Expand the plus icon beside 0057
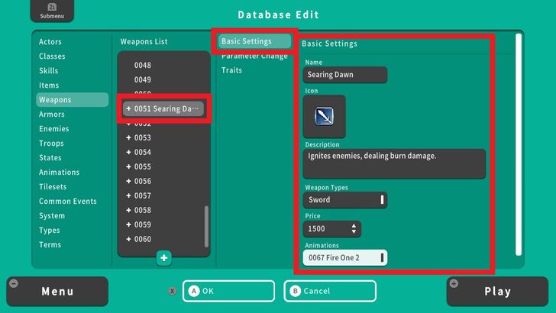Screen dimensions: 556x313 tap(128, 195)
